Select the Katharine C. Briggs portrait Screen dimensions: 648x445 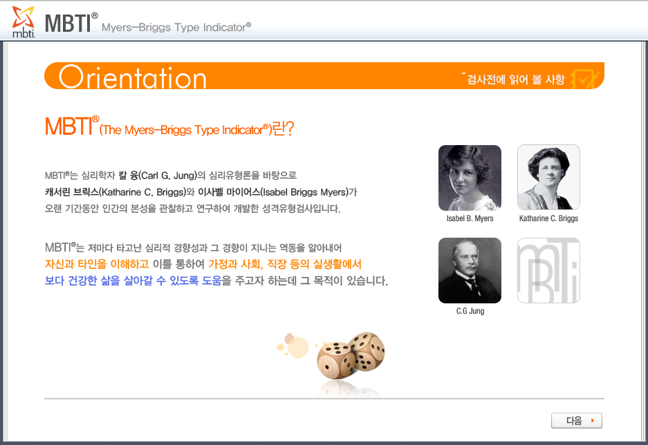pyautogui.click(x=548, y=177)
